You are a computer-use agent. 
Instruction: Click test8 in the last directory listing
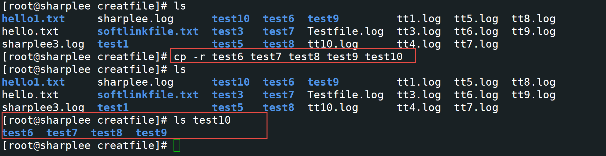click(107, 133)
